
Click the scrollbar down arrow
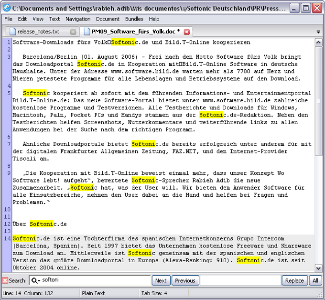point(318,268)
